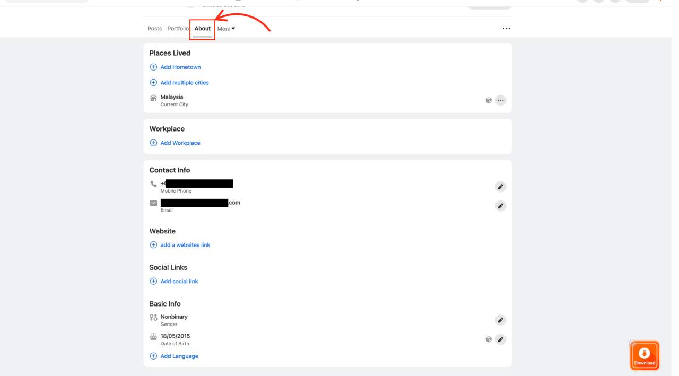
Task: Click the Social Links heading
Action: coord(168,268)
